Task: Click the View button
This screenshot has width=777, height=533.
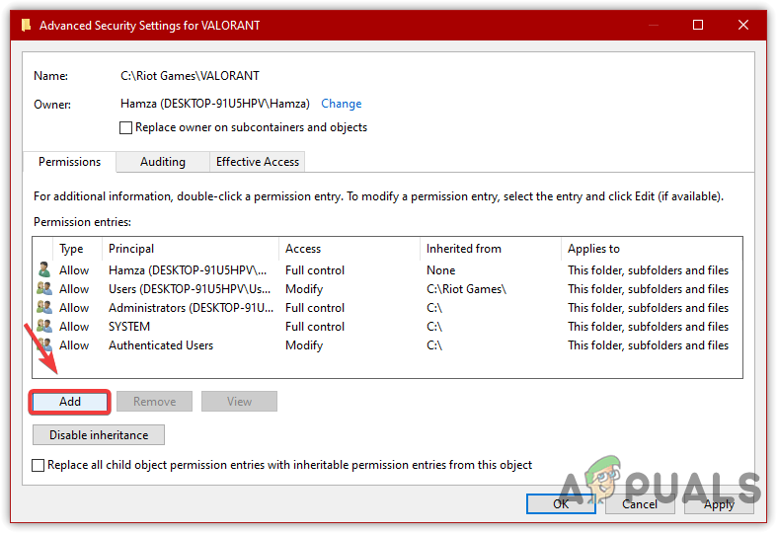Action: [239, 402]
